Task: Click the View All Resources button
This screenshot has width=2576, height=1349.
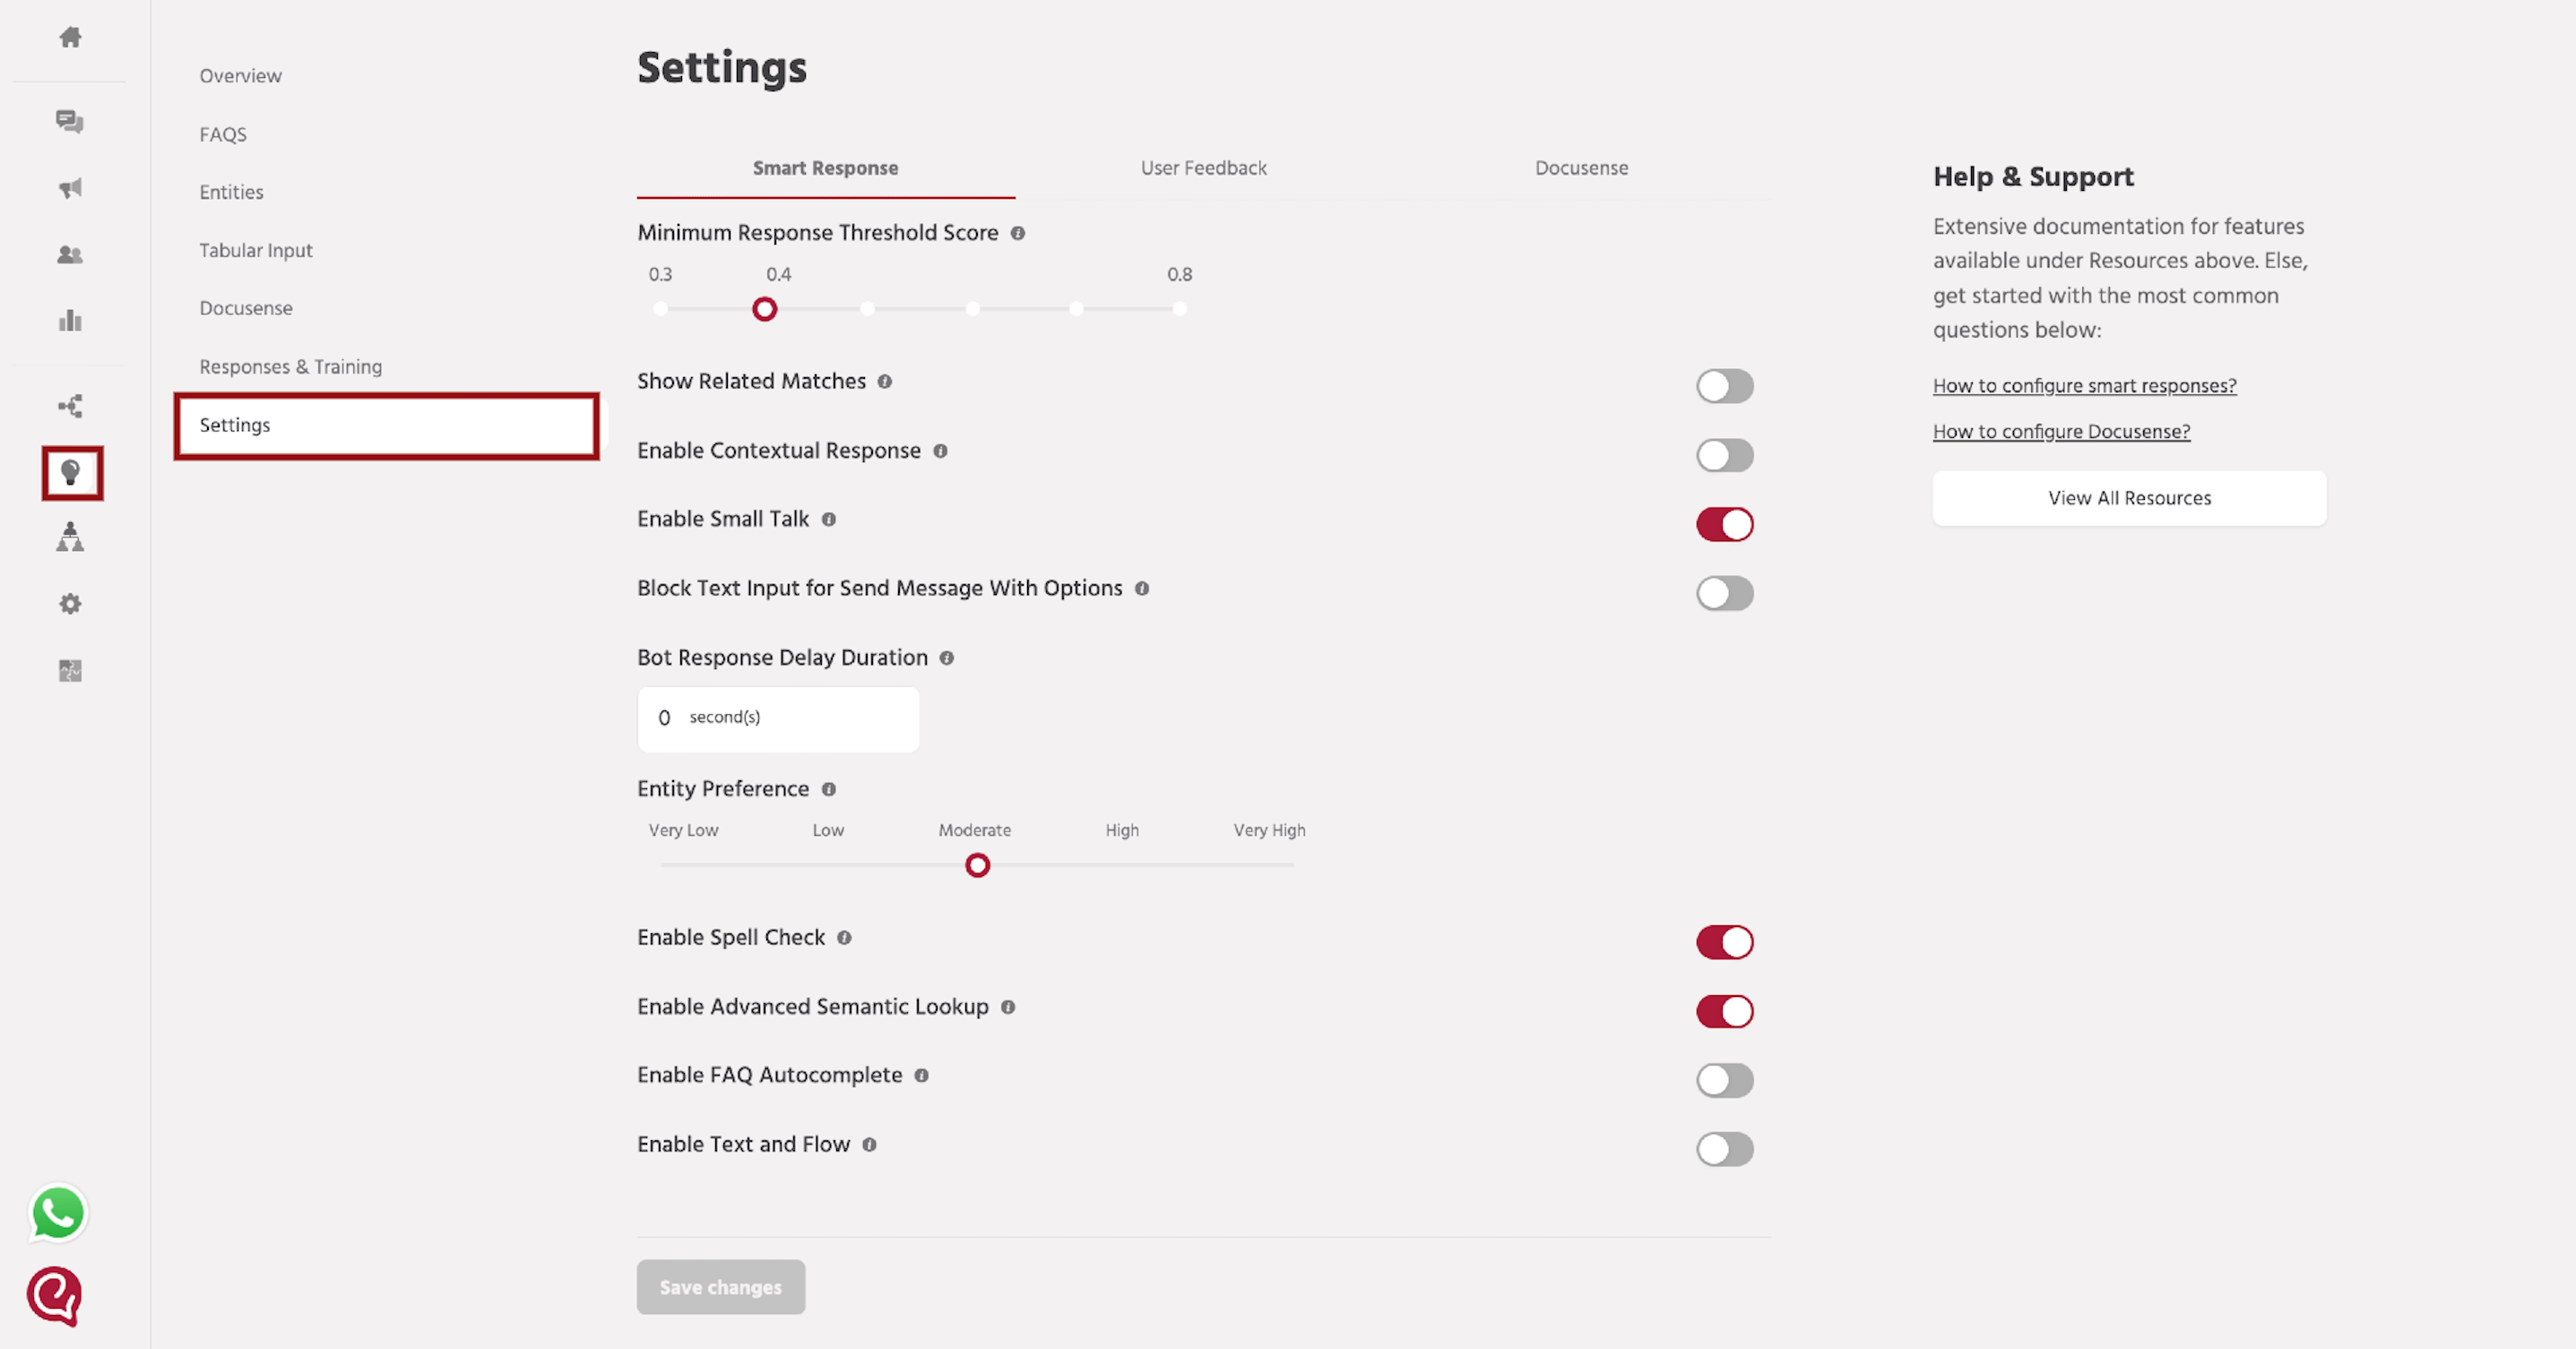Action: click(x=2129, y=498)
